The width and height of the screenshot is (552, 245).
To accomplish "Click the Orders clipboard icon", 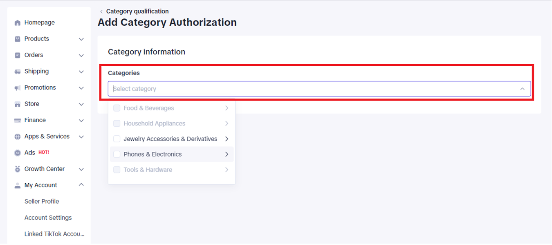I will [x=18, y=55].
